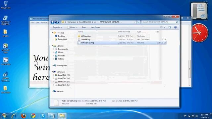Toggle the preview pane icon
Image resolution: width=212 pixels, height=119 pixels.
tap(170, 27)
